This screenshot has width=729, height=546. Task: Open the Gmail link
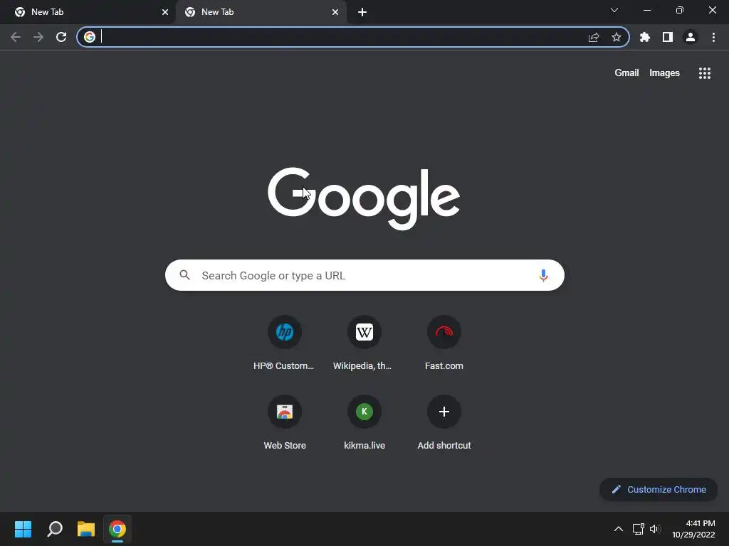click(x=626, y=73)
